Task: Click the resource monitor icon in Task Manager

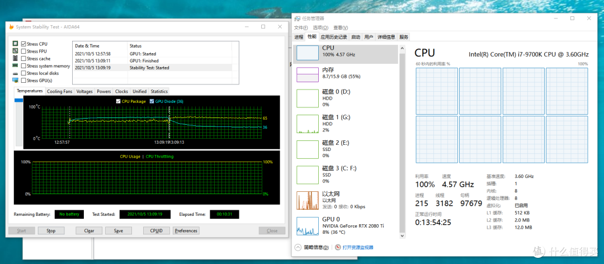Action: tap(338, 247)
